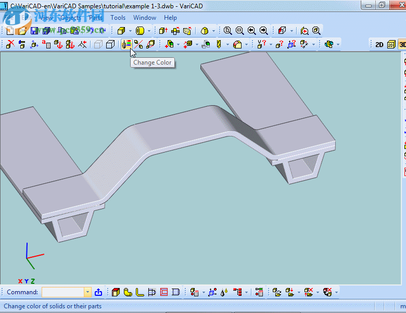Click the percent scale tool icon
Image resolution: width=406 pixels, height=313 pixels.
138,44
